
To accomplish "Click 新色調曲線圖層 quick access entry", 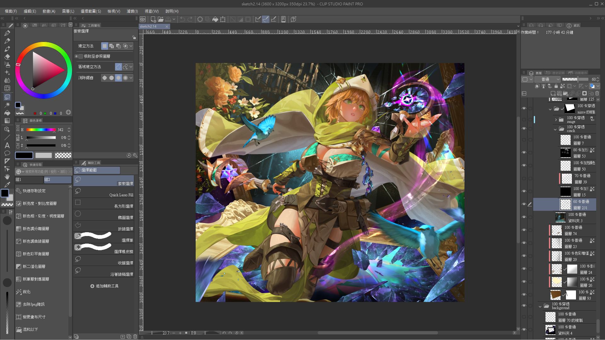I will (36, 241).
